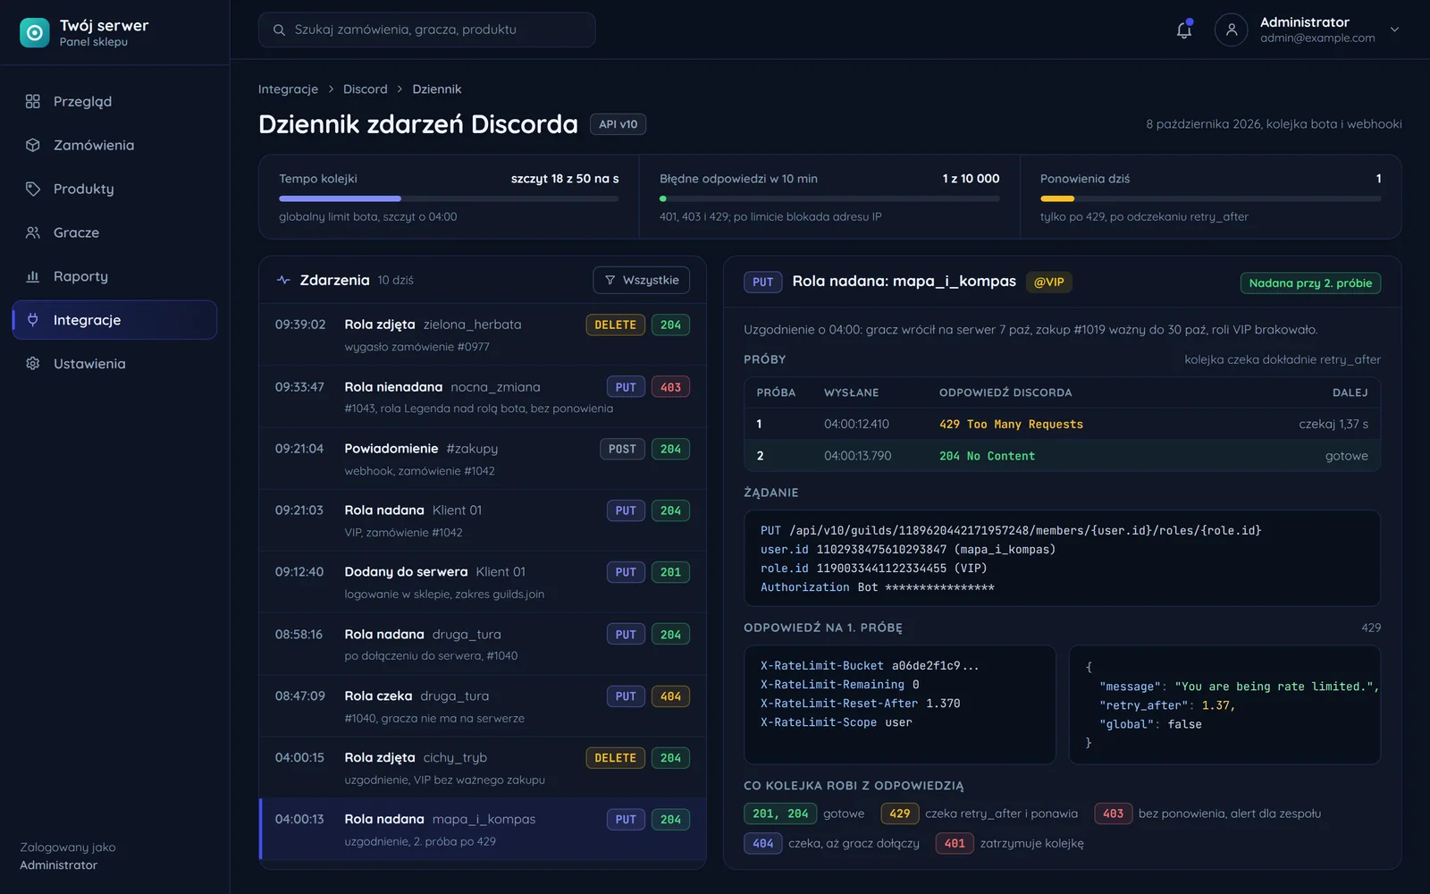1430x894 pixels.
Task: Click the 403 status badge of nocna_zmiana
Action: pyautogui.click(x=670, y=387)
